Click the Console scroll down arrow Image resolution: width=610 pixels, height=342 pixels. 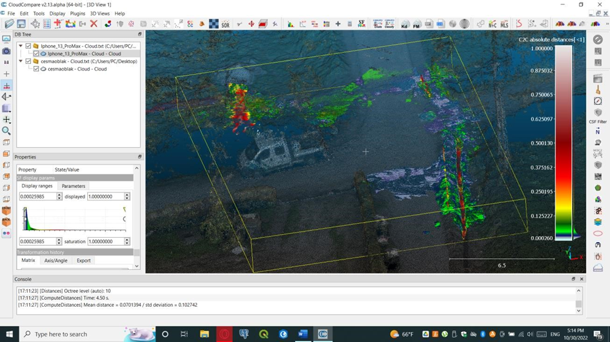tap(578, 310)
